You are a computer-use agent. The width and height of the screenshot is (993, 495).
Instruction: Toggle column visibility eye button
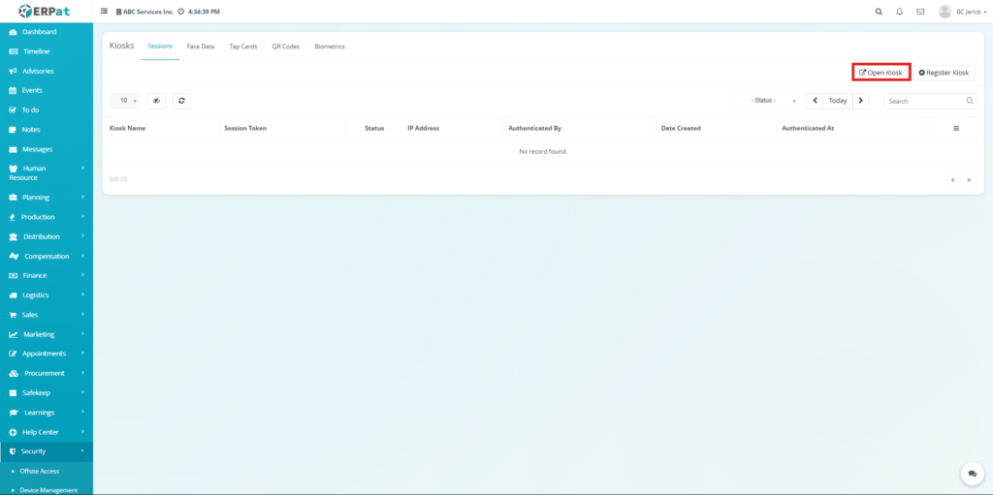coord(156,101)
